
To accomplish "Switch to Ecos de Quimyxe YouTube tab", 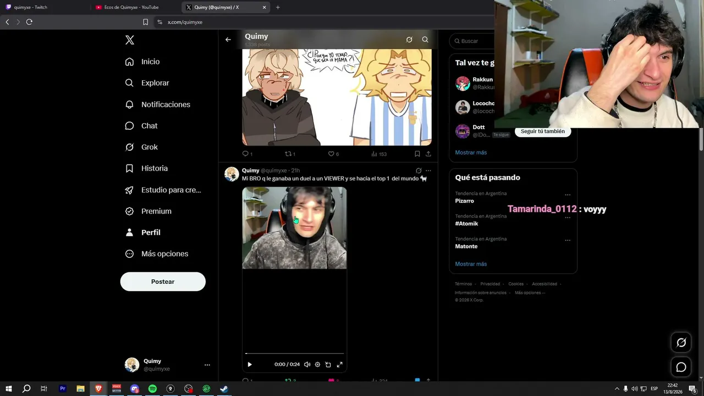I will coord(136,7).
